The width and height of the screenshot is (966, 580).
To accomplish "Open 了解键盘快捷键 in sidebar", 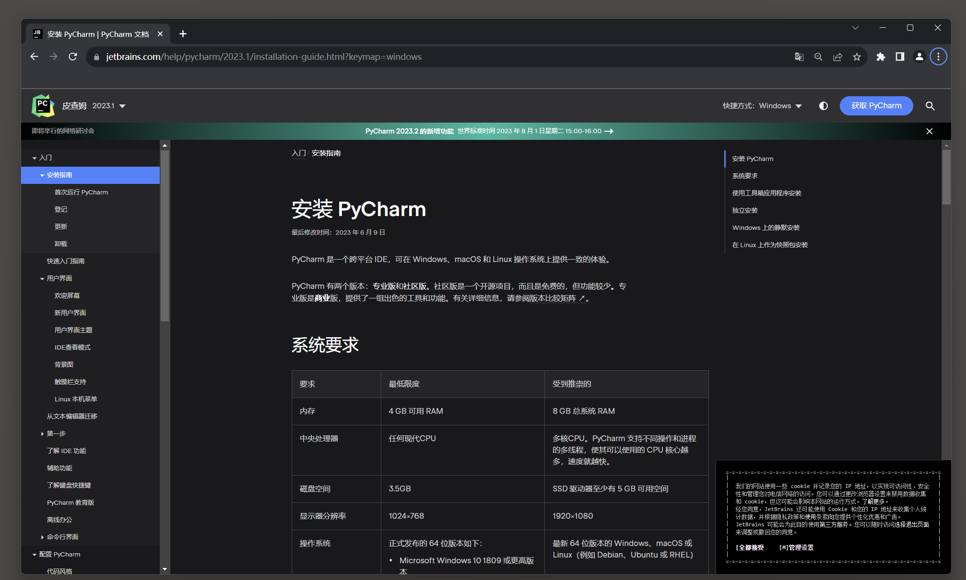I will 69,485.
